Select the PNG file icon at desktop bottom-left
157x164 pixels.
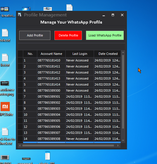(x=5, y=159)
